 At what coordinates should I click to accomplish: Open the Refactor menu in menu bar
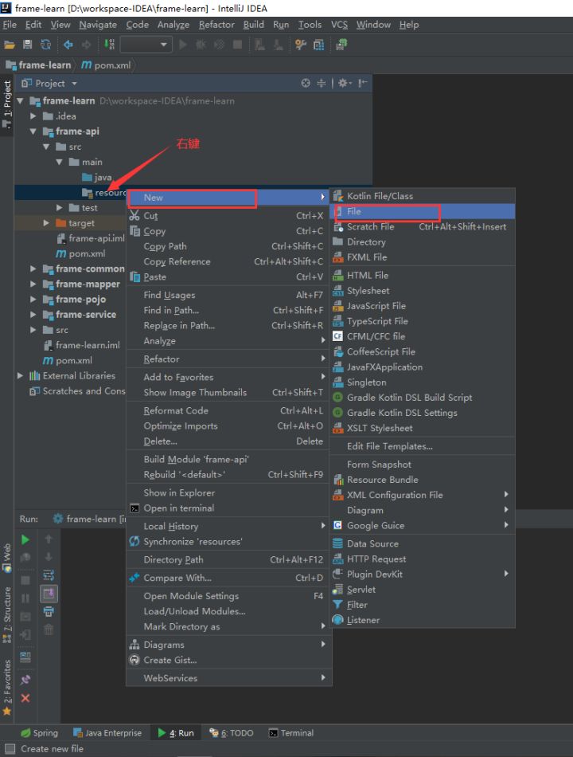pos(216,25)
